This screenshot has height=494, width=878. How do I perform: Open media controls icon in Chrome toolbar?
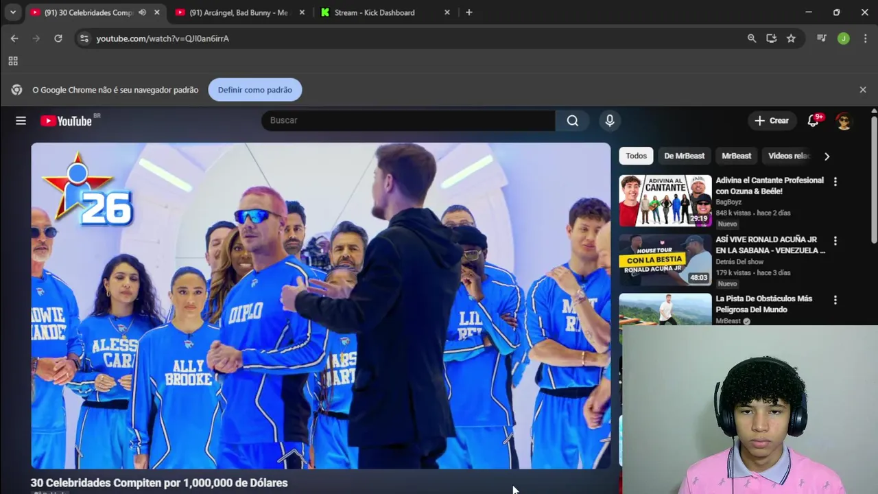(822, 38)
